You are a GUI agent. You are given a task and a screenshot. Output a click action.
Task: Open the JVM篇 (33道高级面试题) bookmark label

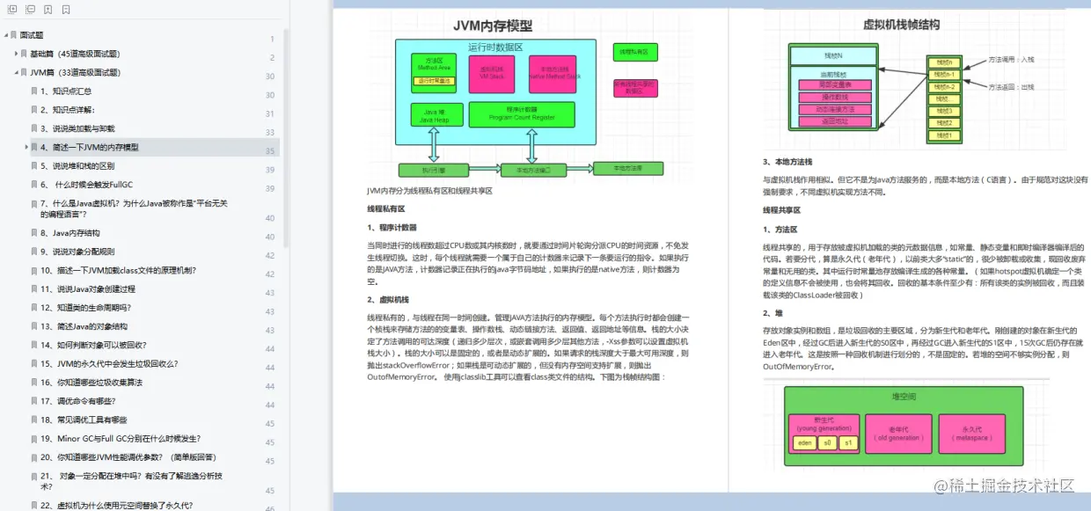click(x=76, y=73)
